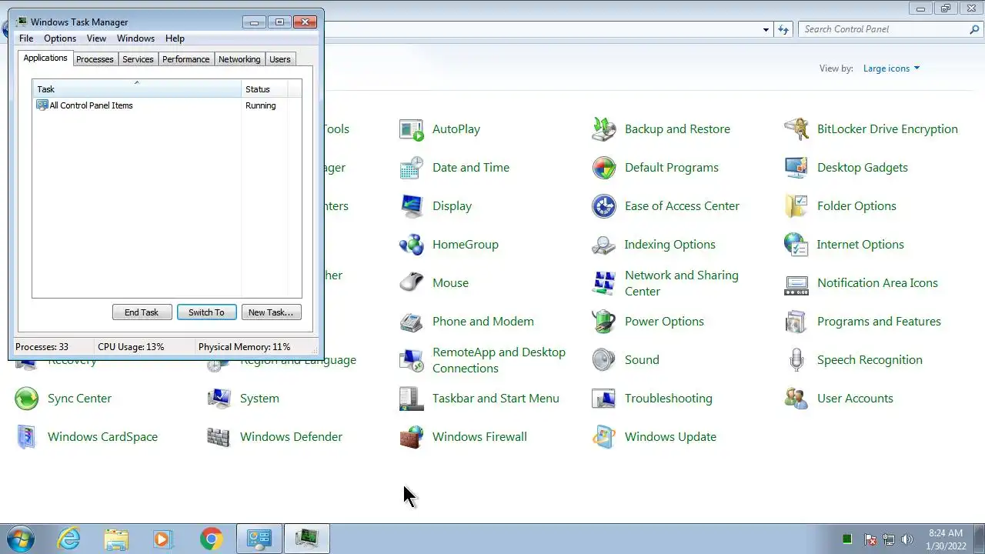Viewport: 985px width, 554px height.
Task: Click the Sync Center green icon
Action: pos(26,399)
